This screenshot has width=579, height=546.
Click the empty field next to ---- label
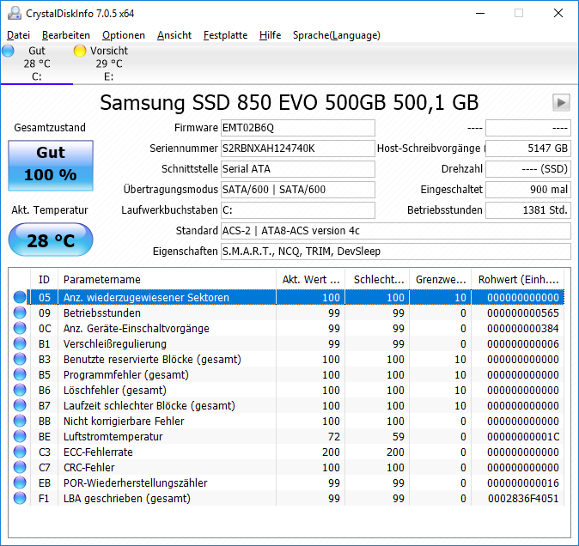pyautogui.click(x=528, y=128)
